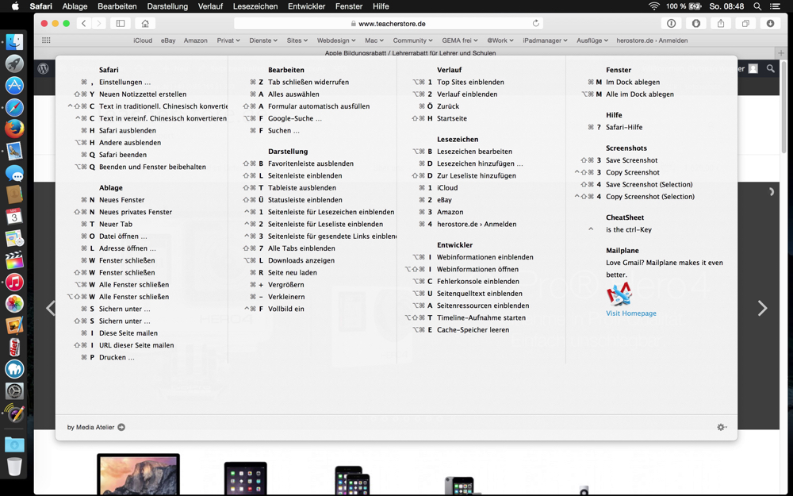Open Photos app in Dock
The height and width of the screenshot is (496, 793).
(14, 304)
